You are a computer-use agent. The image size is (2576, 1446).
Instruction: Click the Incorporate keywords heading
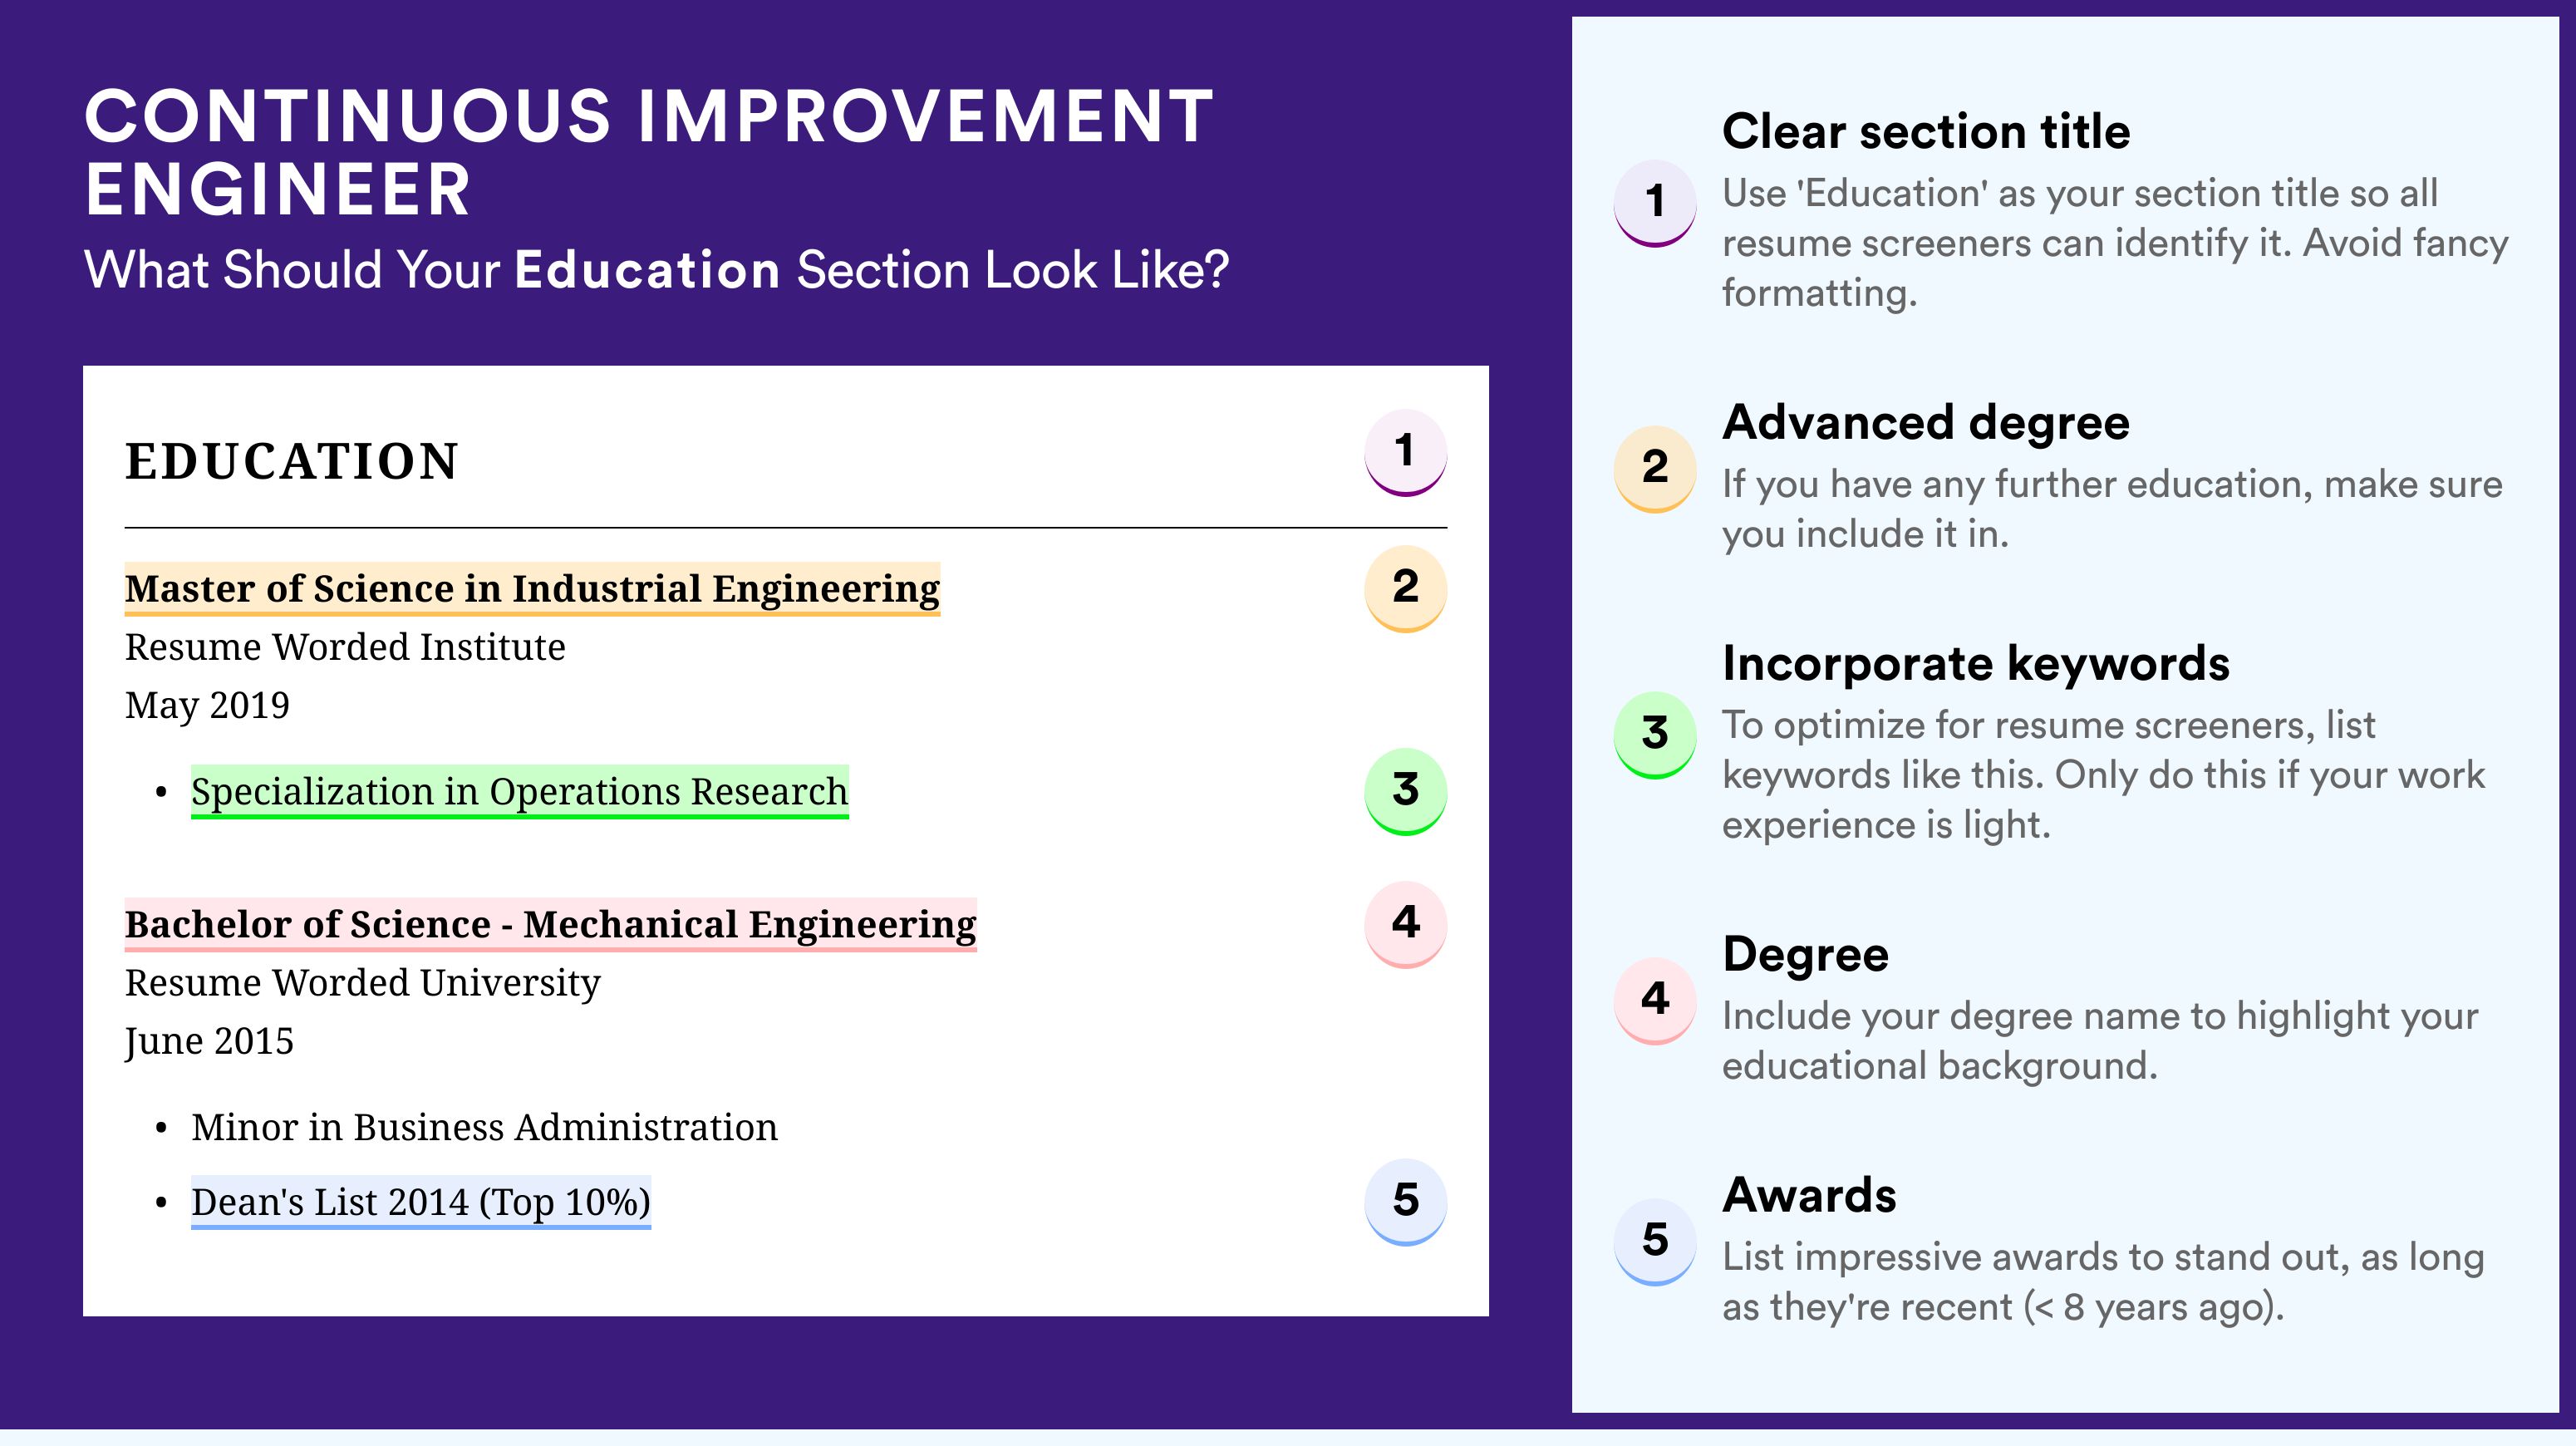tap(1976, 663)
